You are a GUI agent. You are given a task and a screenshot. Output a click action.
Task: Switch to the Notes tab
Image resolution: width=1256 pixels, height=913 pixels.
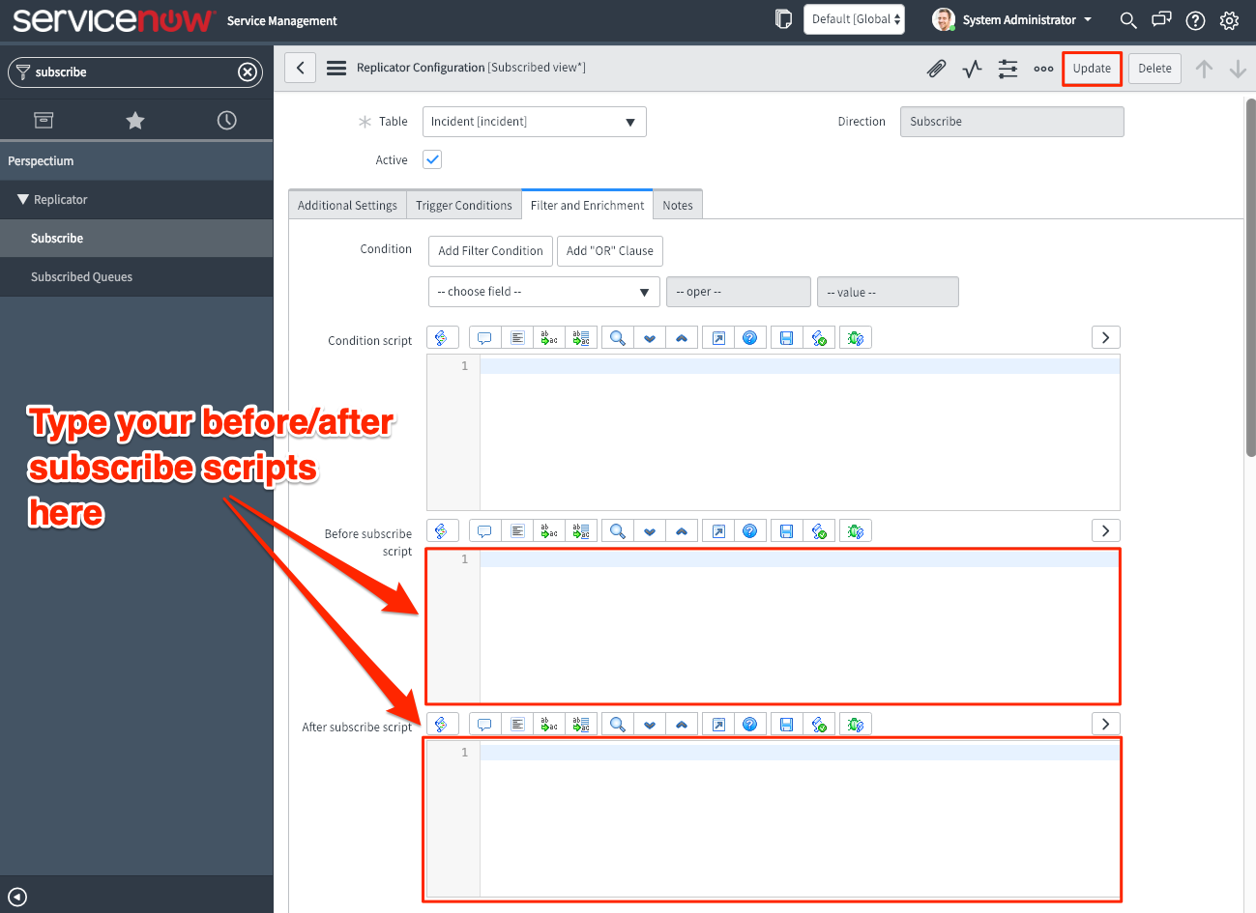click(678, 205)
